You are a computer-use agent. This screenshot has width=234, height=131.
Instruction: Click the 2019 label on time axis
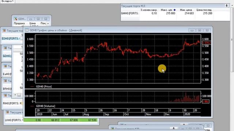(x=39, y=114)
